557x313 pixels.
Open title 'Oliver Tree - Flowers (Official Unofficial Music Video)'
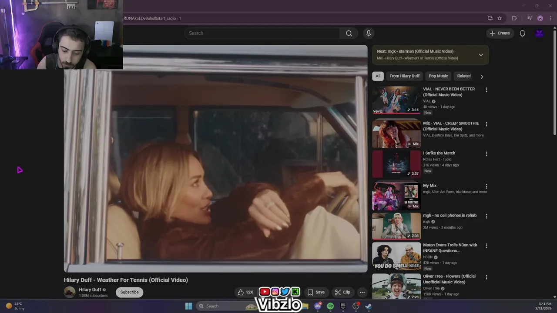click(450, 279)
